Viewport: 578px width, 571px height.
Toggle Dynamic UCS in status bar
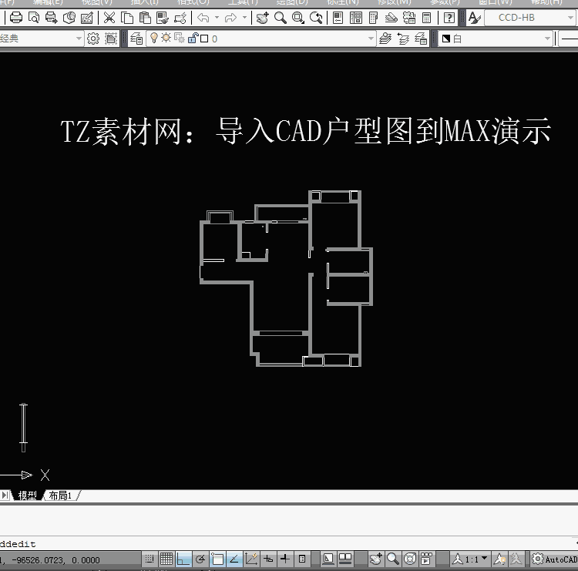click(251, 559)
